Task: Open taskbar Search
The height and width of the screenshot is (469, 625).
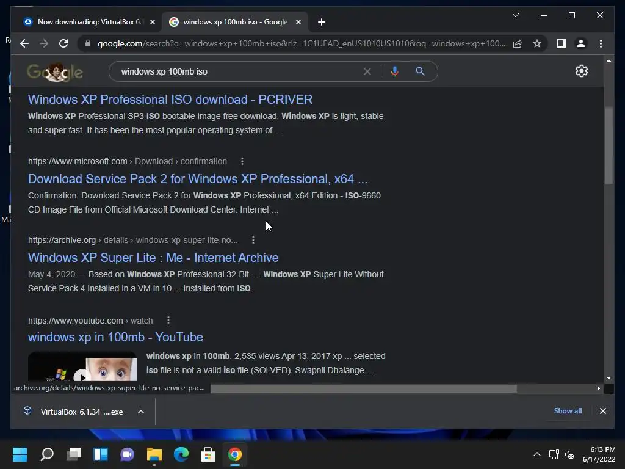Action: [x=46, y=454]
